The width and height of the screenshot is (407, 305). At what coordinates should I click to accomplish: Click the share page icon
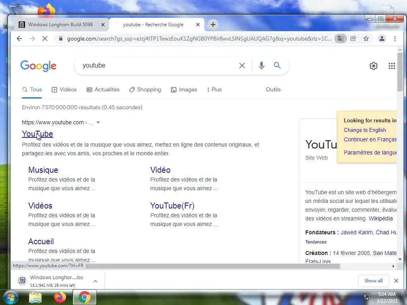point(353,39)
